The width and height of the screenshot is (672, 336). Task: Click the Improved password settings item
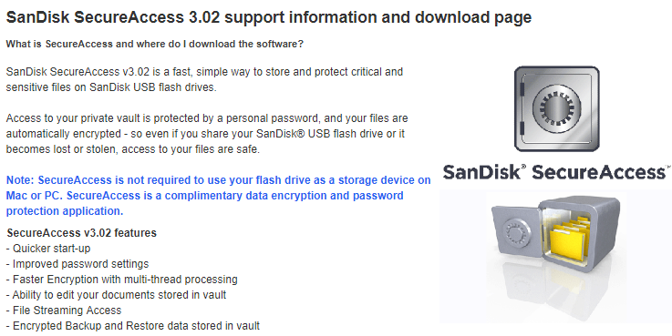(78, 264)
